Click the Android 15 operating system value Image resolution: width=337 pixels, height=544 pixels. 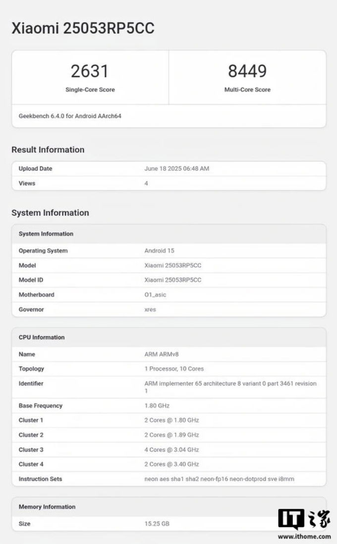159,251
